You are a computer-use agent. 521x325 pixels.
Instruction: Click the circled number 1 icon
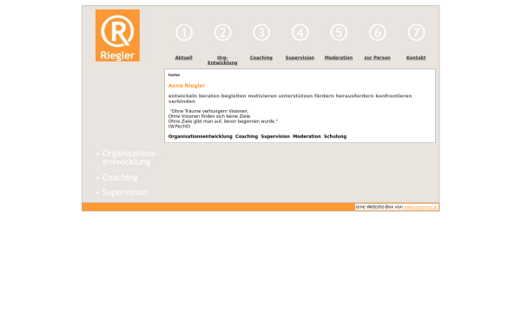tap(184, 33)
